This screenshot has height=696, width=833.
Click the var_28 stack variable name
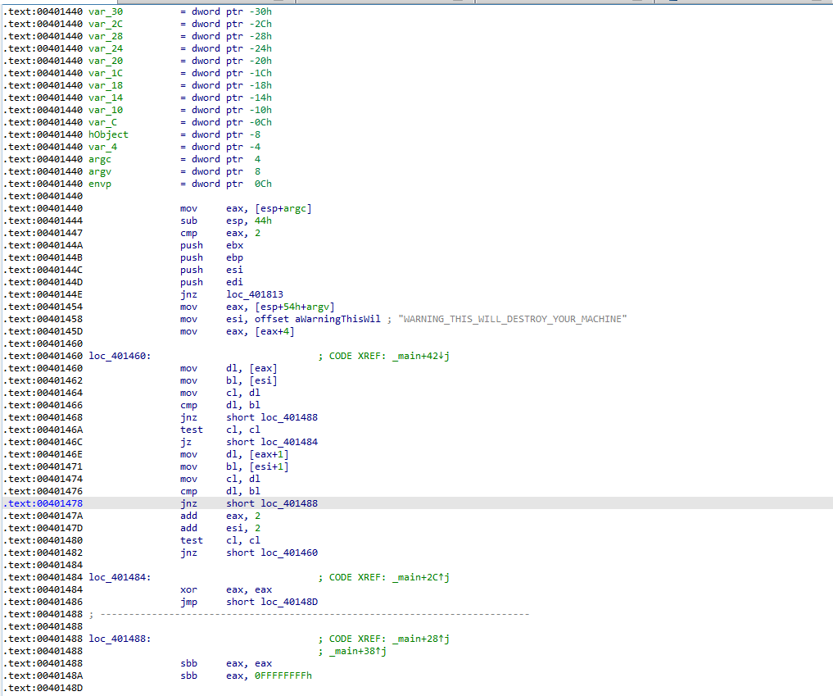(x=105, y=36)
